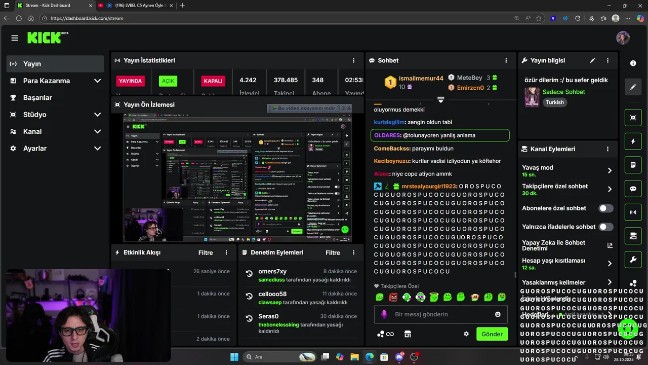Click the chat panel scrollbar thumb

click(515, 274)
